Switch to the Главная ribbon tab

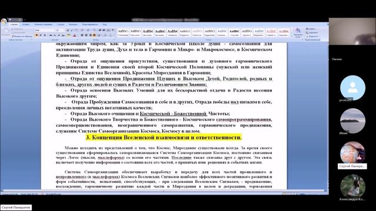pyautogui.click(x=14, y=25)
